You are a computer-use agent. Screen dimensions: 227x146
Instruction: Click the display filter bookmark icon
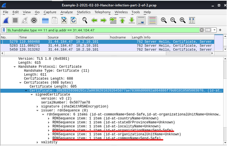(x=4, y=30)
